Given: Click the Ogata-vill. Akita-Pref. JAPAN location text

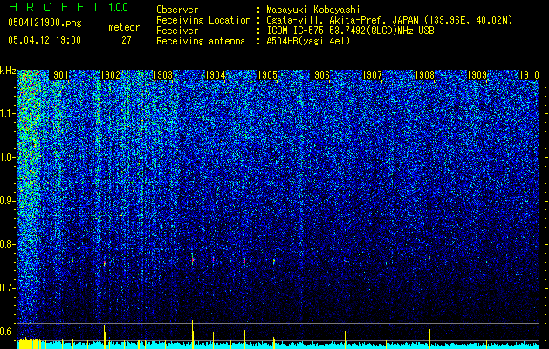Looking at the screenshot, I should [389, 20].
